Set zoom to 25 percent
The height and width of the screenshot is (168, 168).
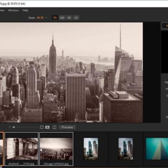(76, 17)
